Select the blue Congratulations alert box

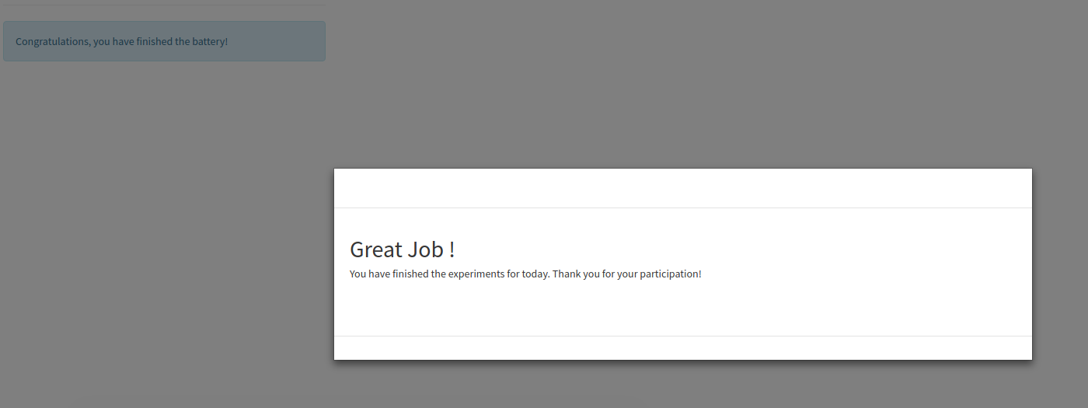(164, 41)
